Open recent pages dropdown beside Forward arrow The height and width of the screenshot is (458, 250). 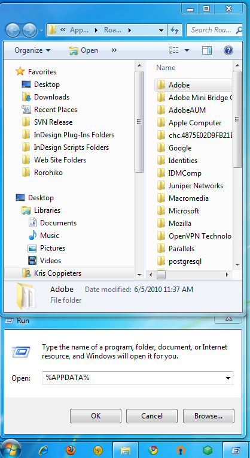point(41,31)
